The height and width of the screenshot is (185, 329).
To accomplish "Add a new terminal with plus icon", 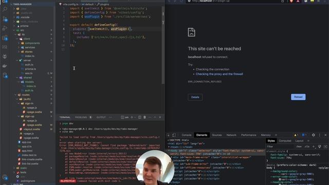I will [x=132, y=117].
